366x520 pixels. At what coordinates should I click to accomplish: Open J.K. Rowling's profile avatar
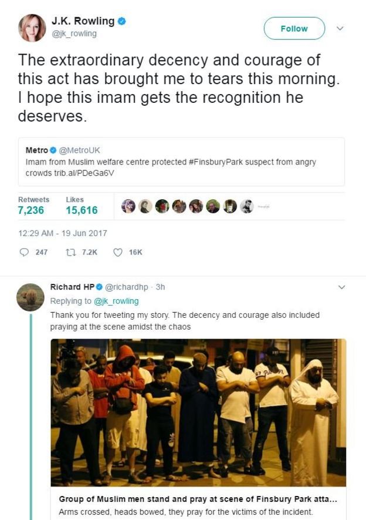32,28
